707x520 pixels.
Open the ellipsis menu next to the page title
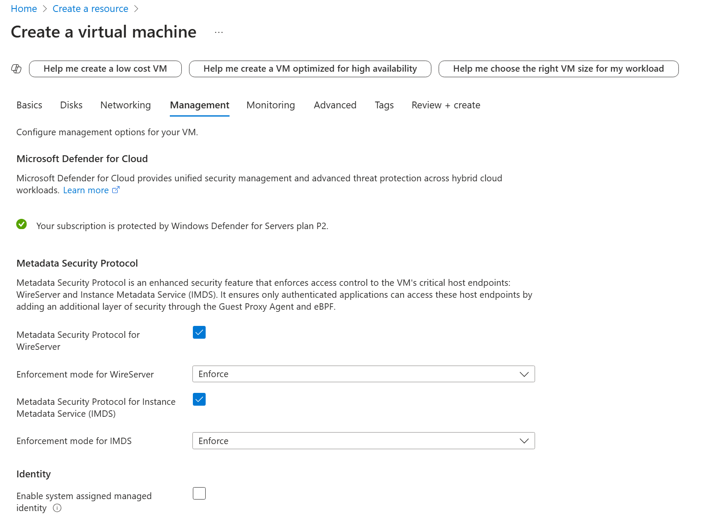[219, 32]
